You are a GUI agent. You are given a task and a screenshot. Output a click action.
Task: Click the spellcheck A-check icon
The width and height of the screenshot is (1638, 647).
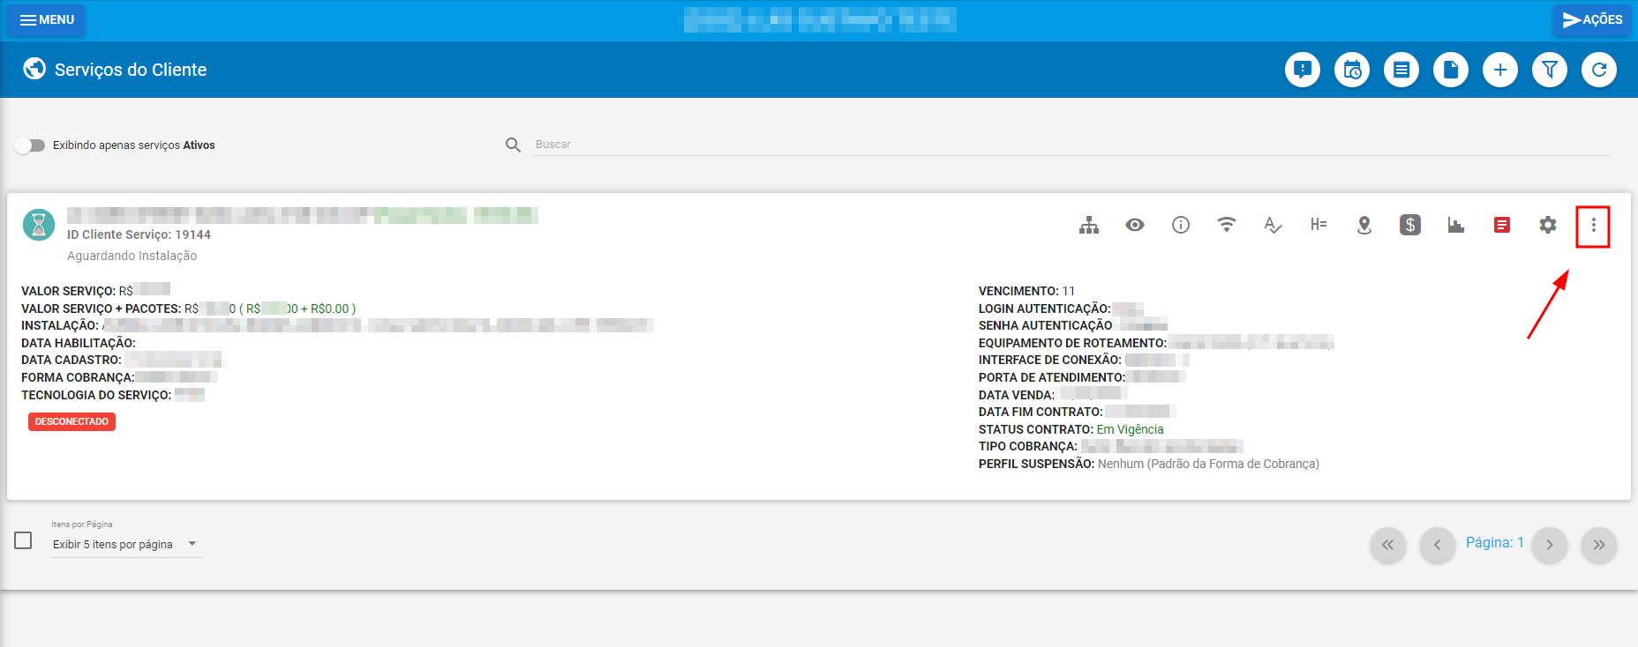click(1273, 225)
